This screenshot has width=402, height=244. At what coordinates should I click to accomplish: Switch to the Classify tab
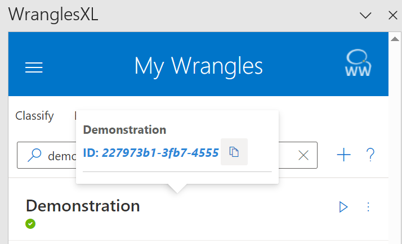click(34, 116)
